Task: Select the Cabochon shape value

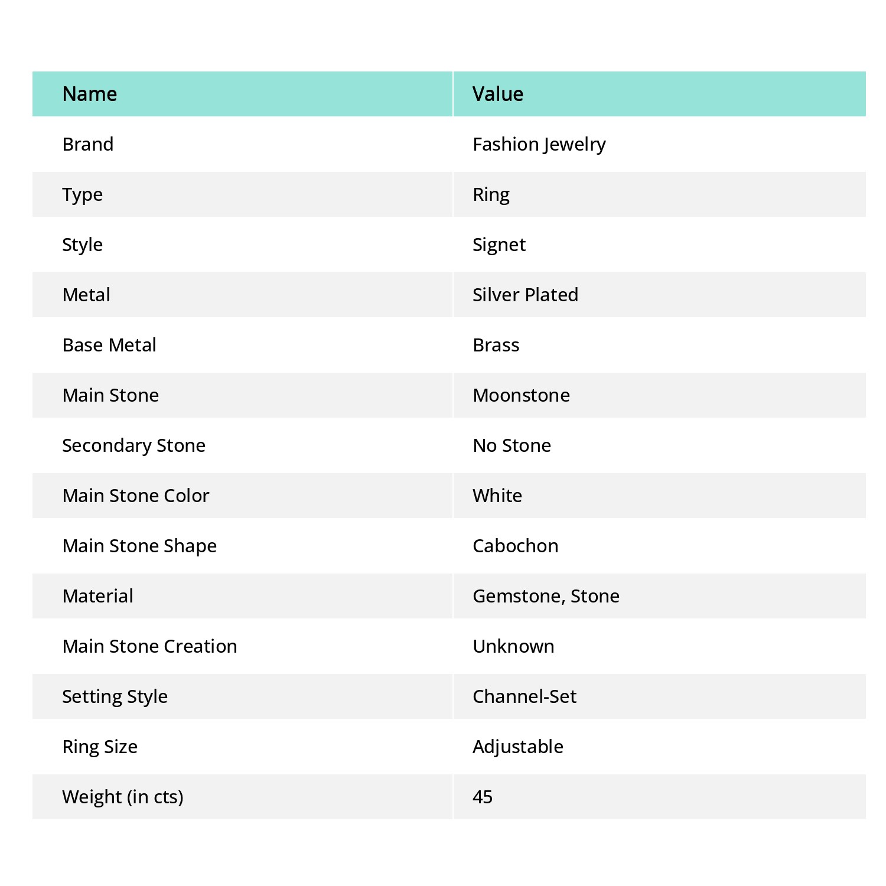Action: pyautogui.click(x=515, y=546)
